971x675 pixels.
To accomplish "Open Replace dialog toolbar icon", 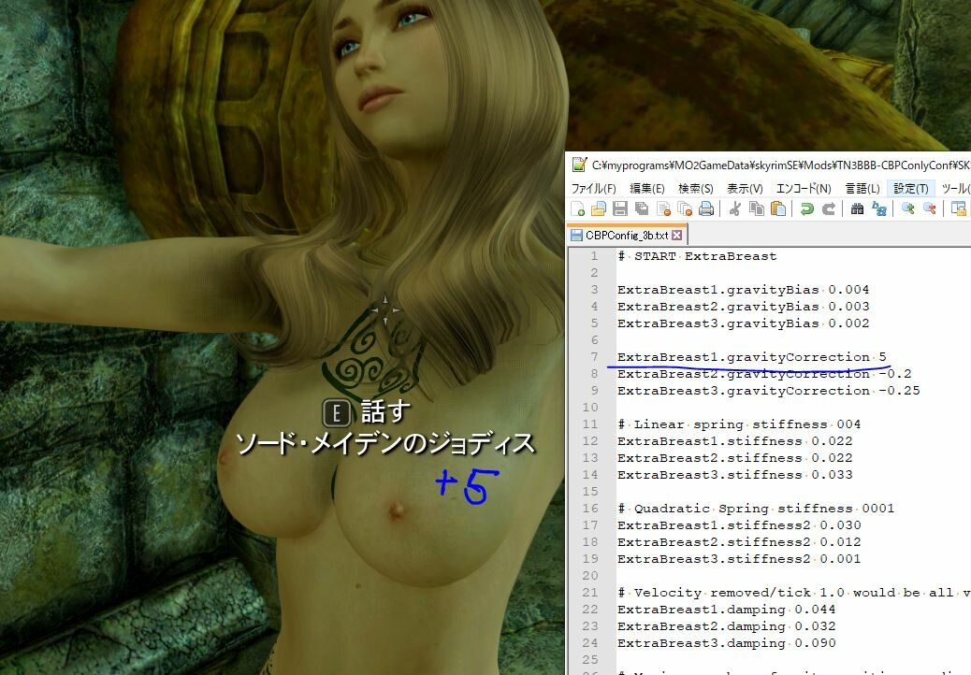I will coord(878,209).
